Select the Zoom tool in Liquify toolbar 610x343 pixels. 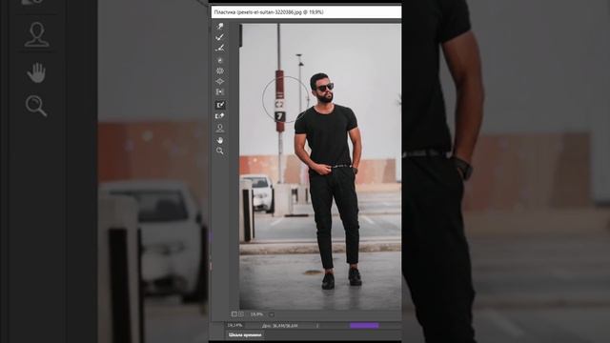tap(220, 151)
